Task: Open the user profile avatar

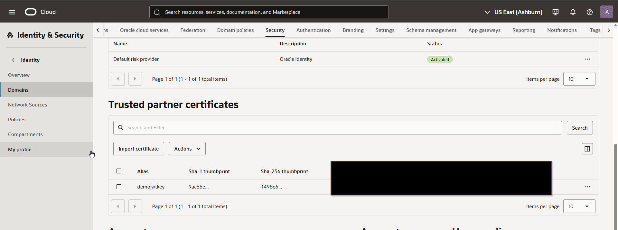Action: [606, 12]
